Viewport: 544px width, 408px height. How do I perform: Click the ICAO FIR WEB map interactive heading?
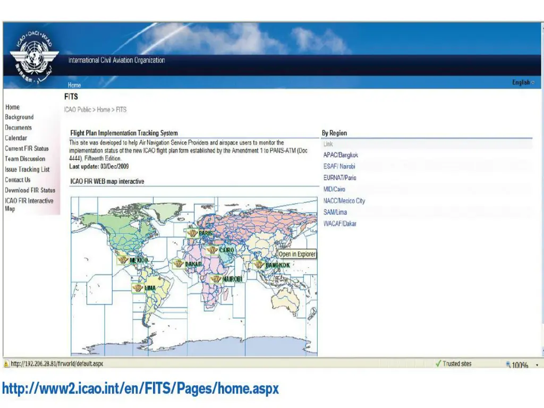point(107,182)
